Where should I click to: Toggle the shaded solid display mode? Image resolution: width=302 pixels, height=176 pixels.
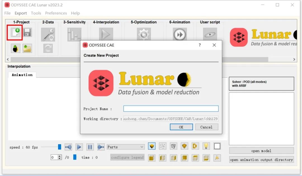click(x=152, y=146)
